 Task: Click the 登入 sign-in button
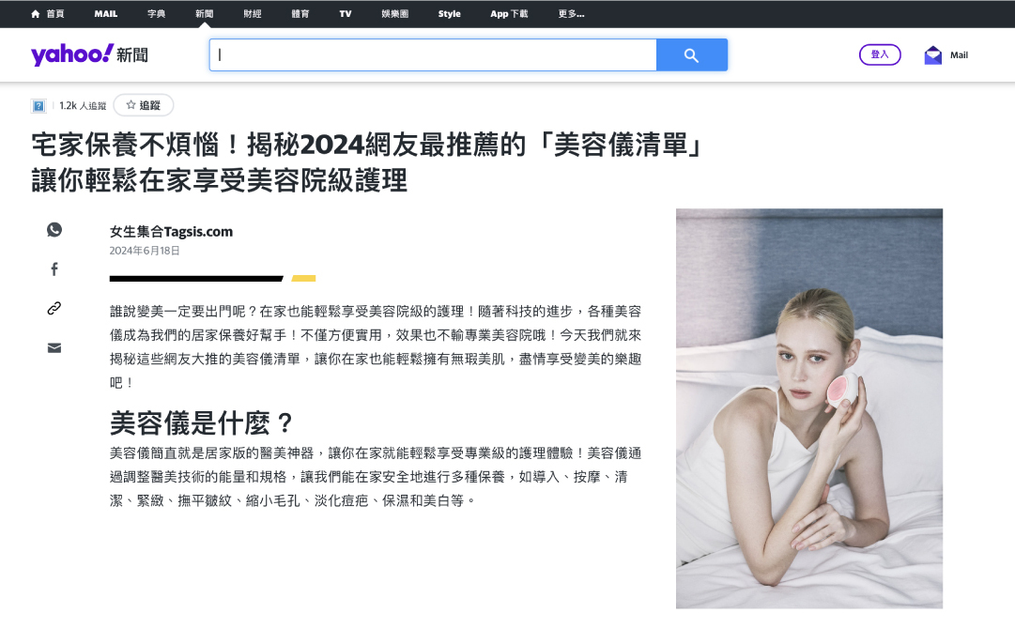pos(880,54)
